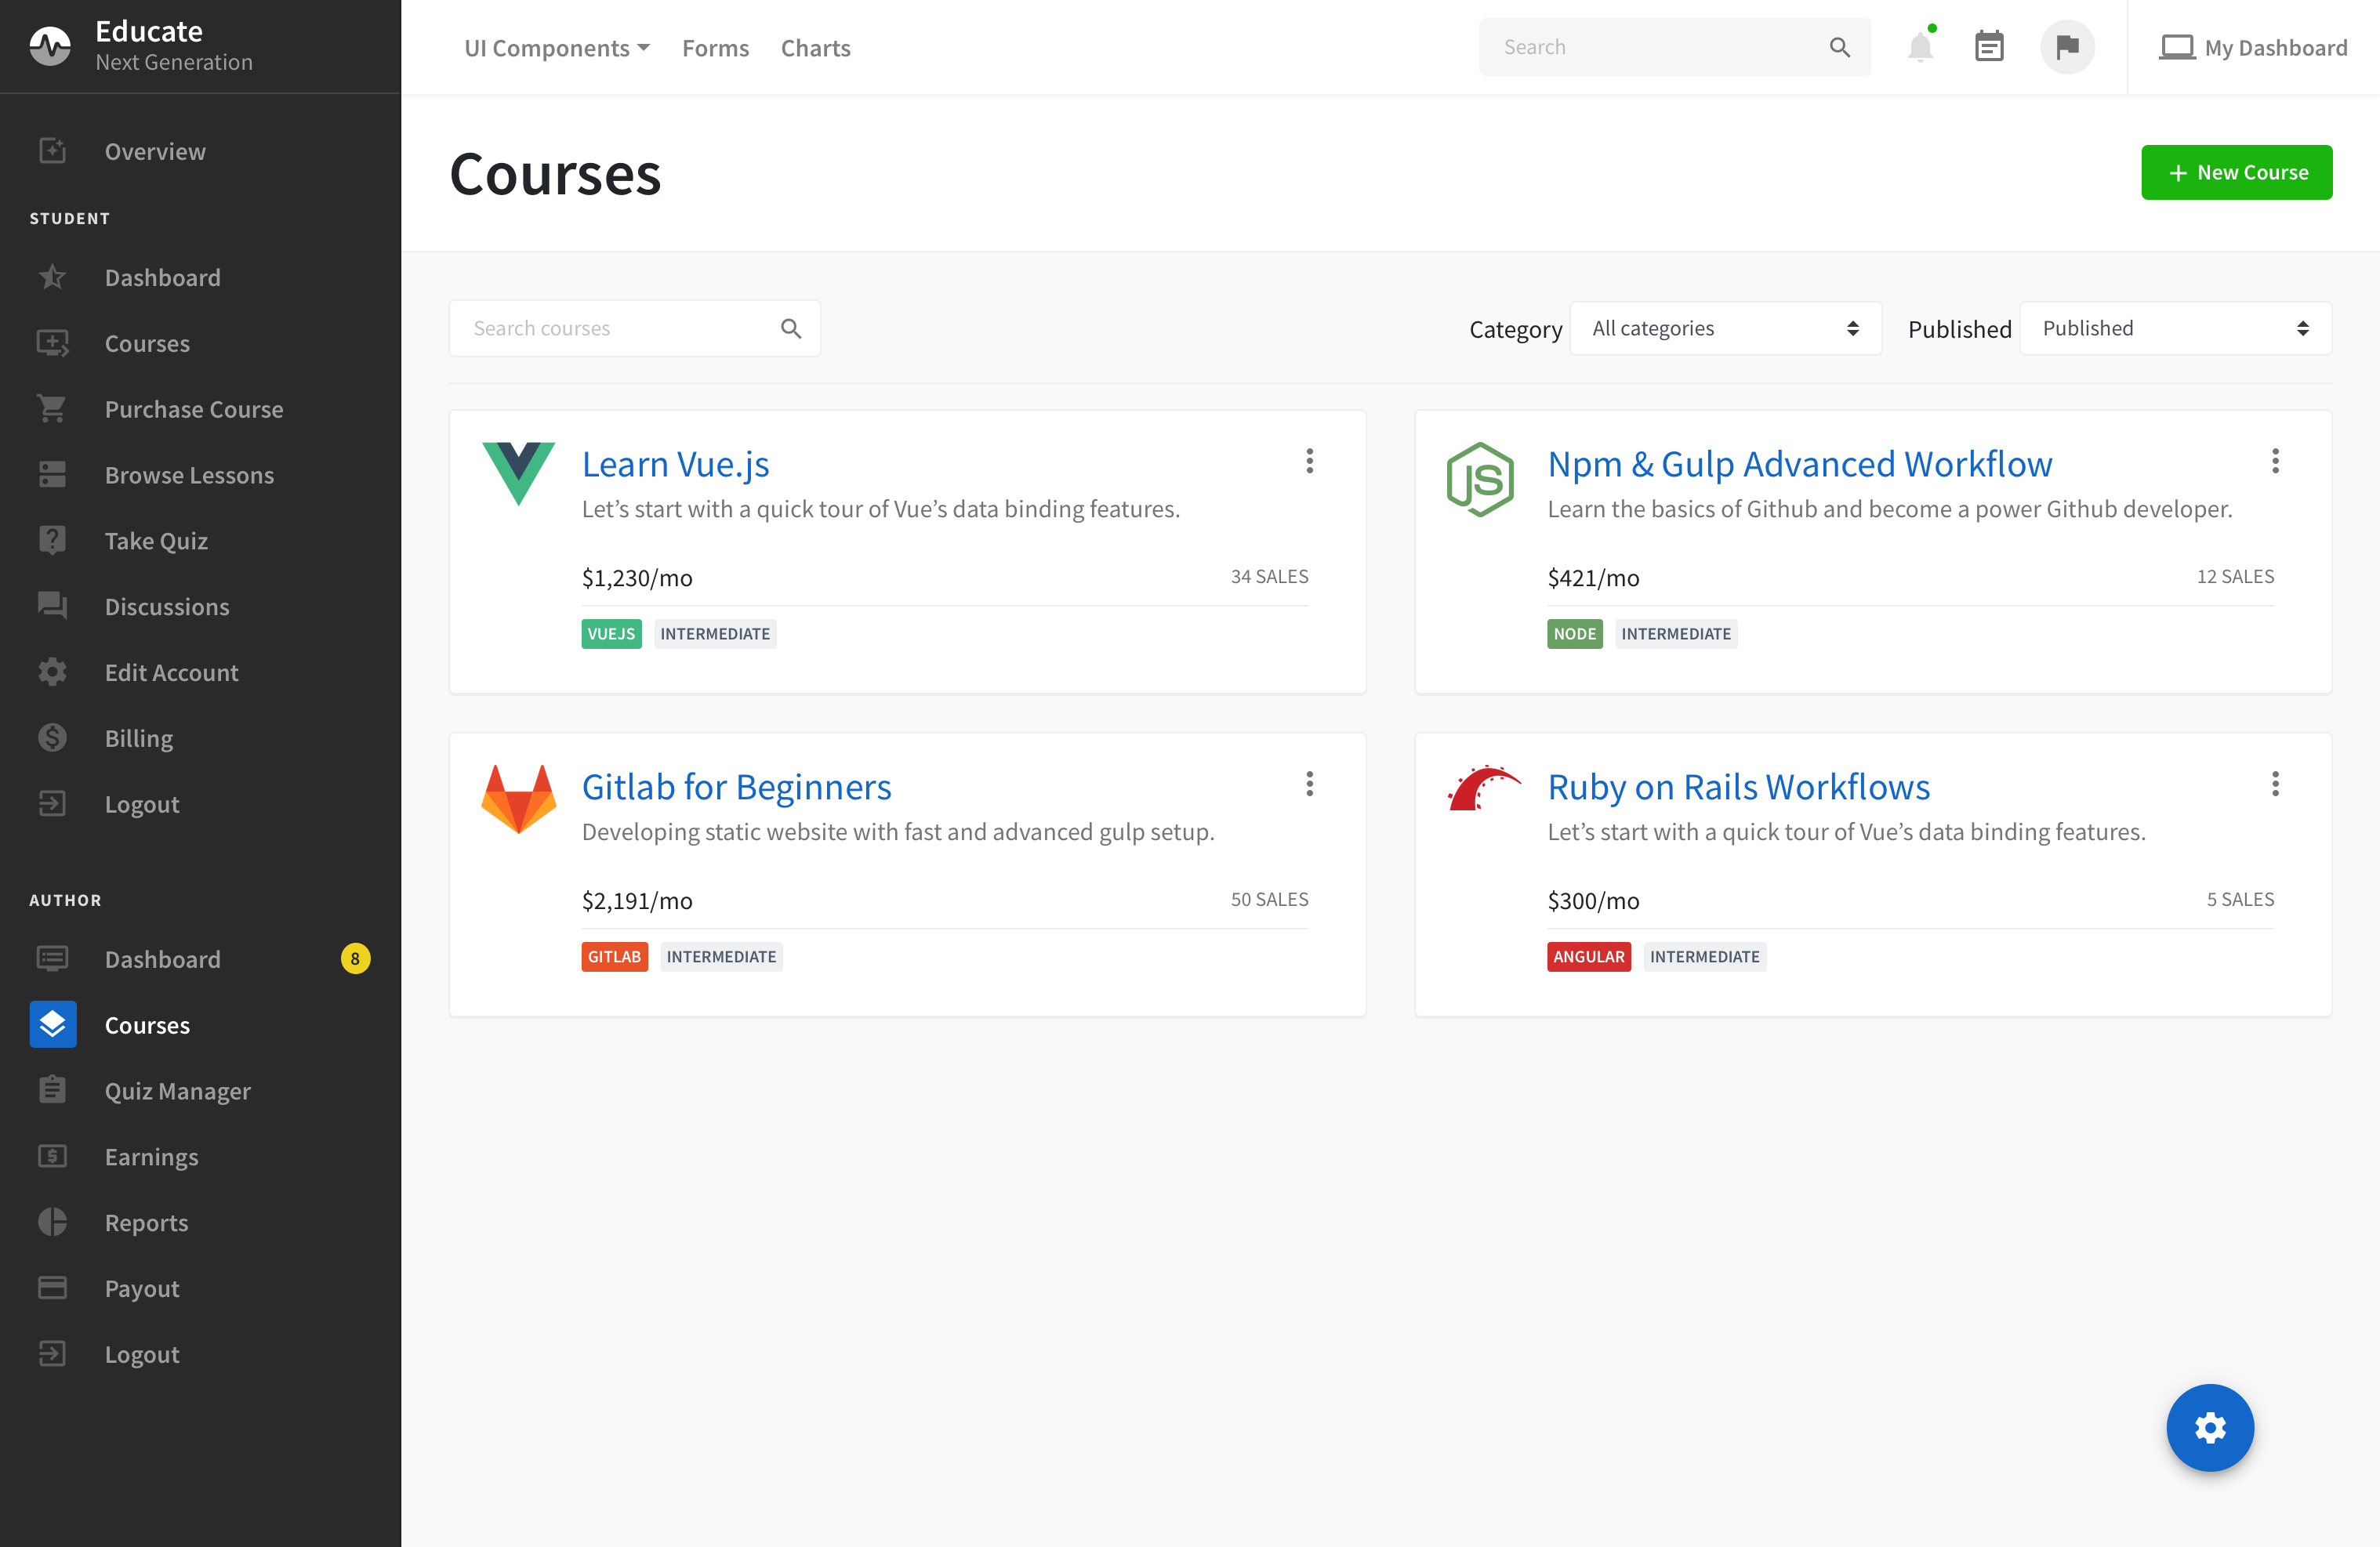The width and height of the screenshot is (2380, 1547).
Task: Click the search magnifier in Search courses
Action: [x=791, y=329]
